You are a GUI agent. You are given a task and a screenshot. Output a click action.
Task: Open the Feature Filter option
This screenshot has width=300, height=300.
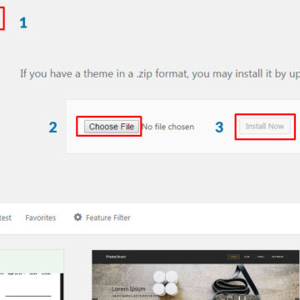click(102, 217)
